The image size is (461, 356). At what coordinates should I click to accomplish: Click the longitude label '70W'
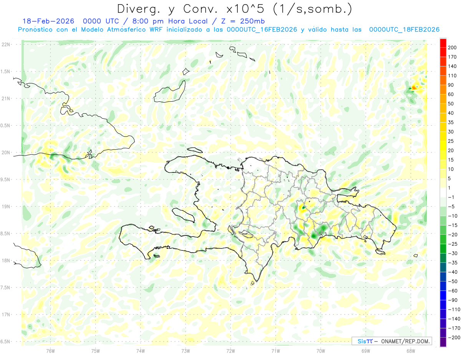[321, 351]
